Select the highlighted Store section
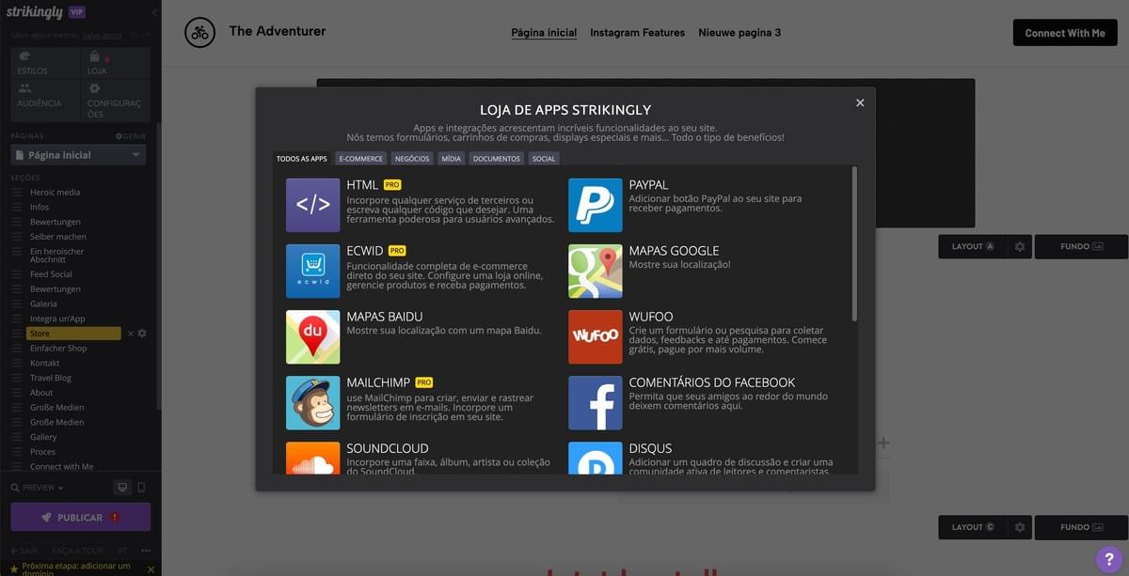This screenshot has height=576, width=1129. [74, 334]
